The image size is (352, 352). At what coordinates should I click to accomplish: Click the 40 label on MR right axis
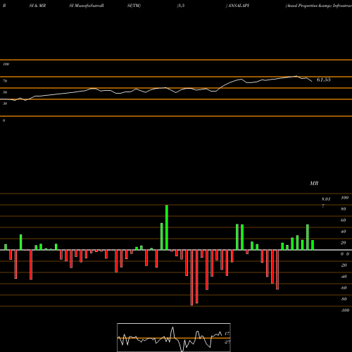[x=344, y=232]
